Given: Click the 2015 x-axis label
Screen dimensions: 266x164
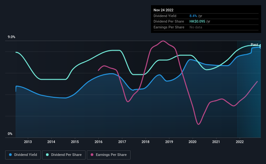Looking at the screenshot, I should click(x=75, y=142).
